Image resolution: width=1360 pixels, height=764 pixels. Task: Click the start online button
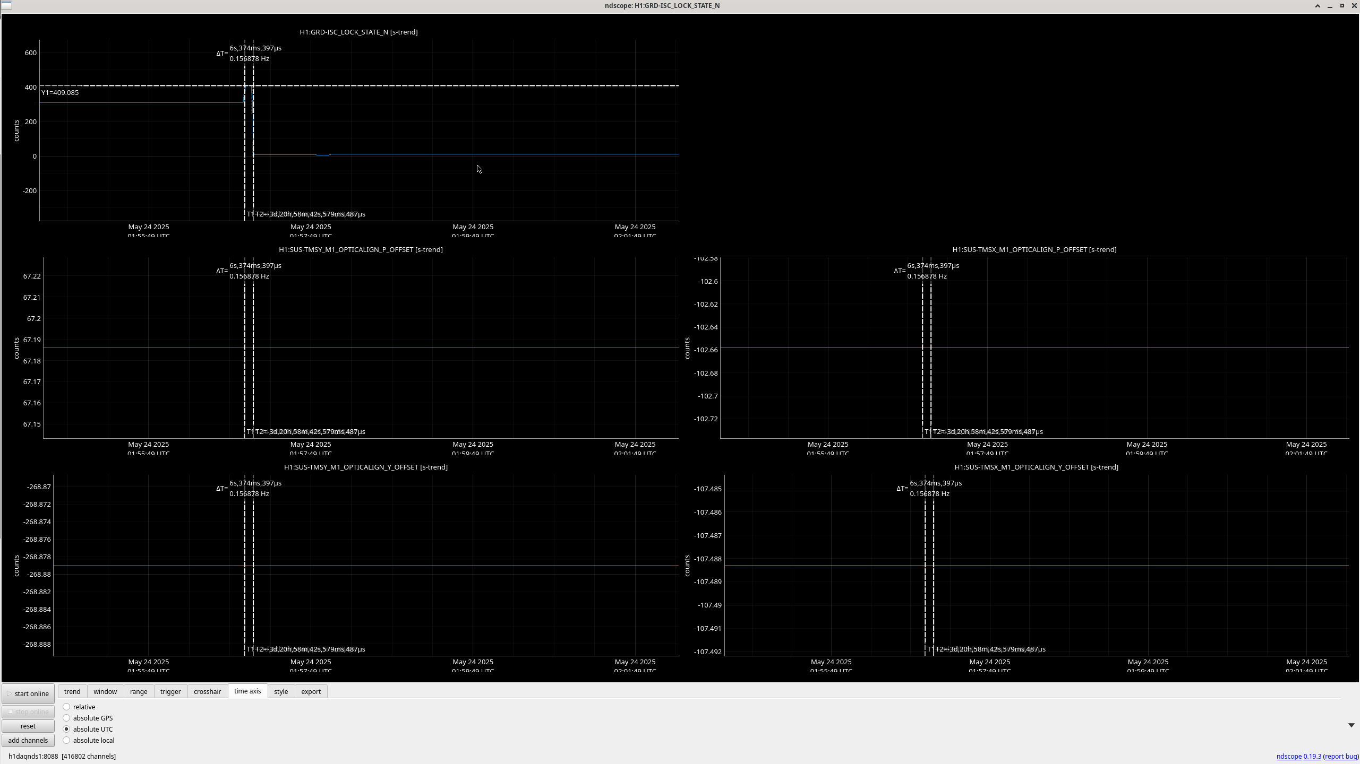pos(28,693)
